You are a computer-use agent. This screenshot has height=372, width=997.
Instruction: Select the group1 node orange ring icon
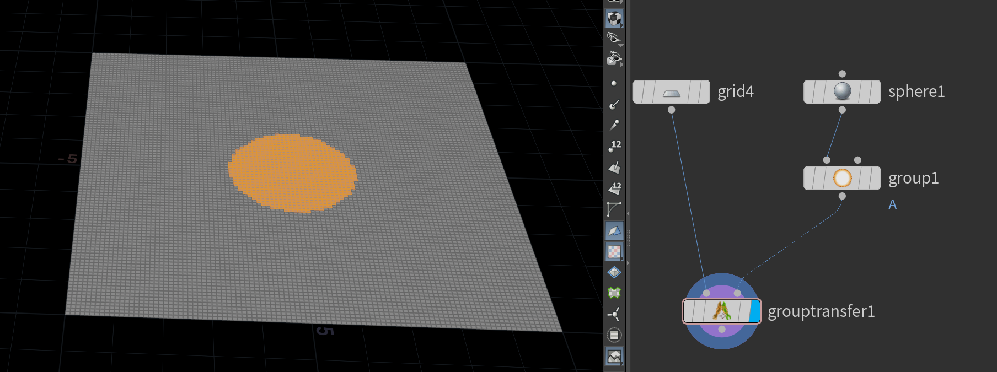pyautogui.click(x=842, y=178)
